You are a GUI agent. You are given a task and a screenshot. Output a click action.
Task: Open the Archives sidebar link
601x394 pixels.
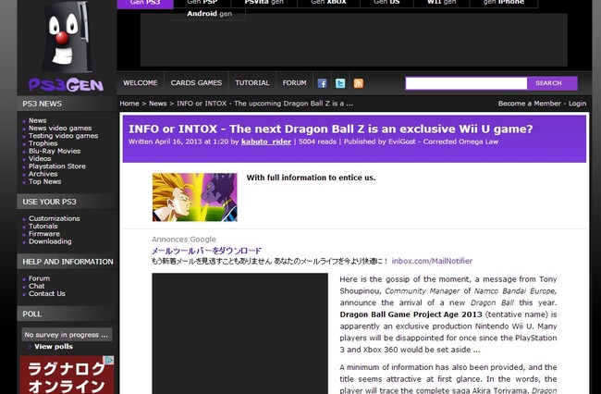[43, 174]
